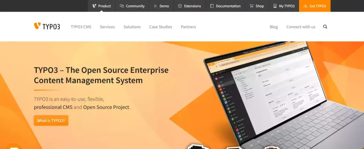Click the TYPO3 logo
Image resolution: width=364 pixels, height=149 pixels.
pos(47,26)
